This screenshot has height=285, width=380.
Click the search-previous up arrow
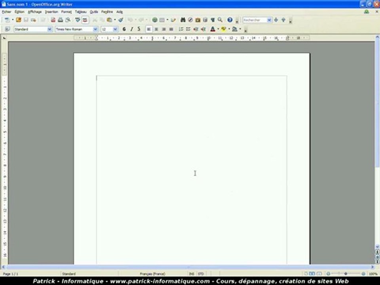[283, 20]
